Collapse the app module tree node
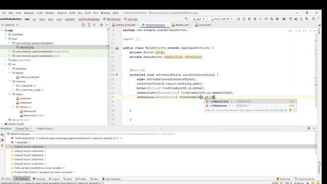Image resolution: width=327 pixels, height=184 pixels. [2, 30]
